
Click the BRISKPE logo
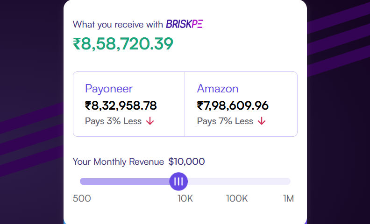(x=184, y=24)
